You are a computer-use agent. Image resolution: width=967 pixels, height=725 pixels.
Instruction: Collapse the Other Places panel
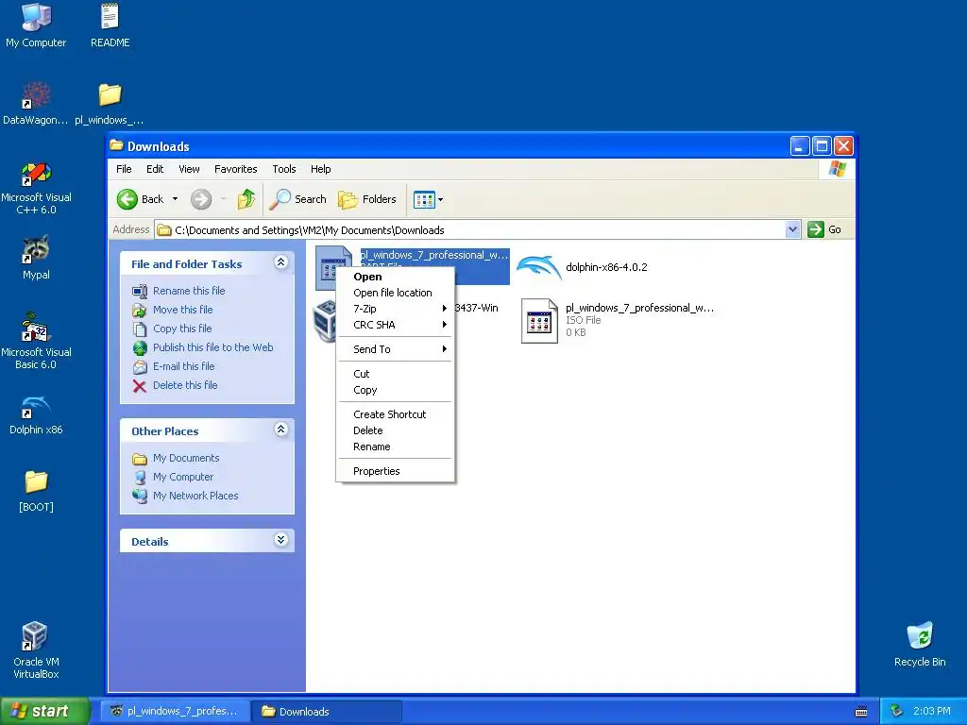(280, 430)
